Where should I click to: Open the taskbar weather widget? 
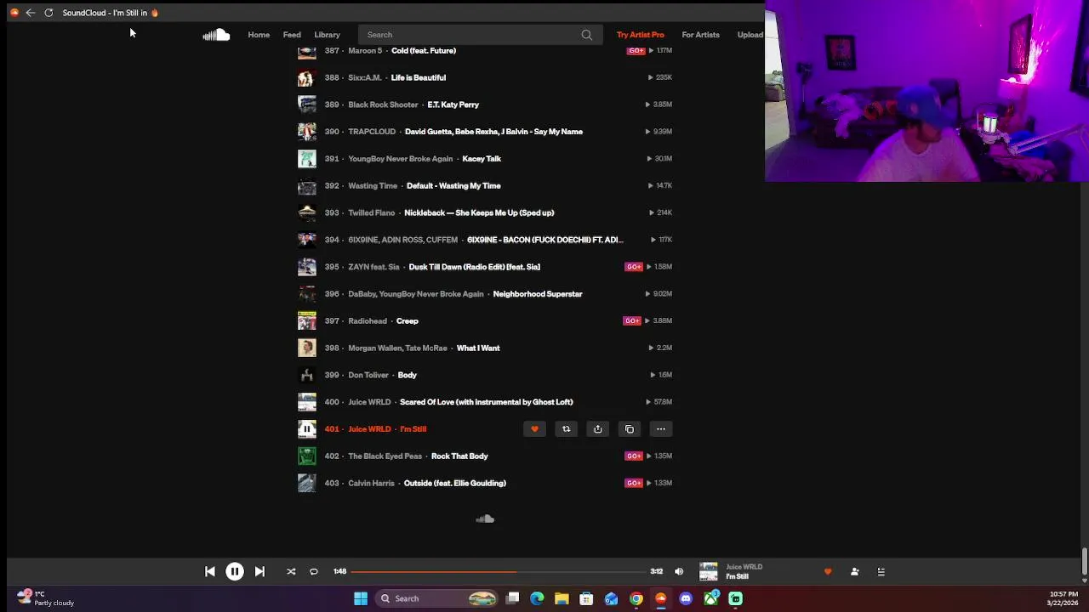[x=47, y=598]
